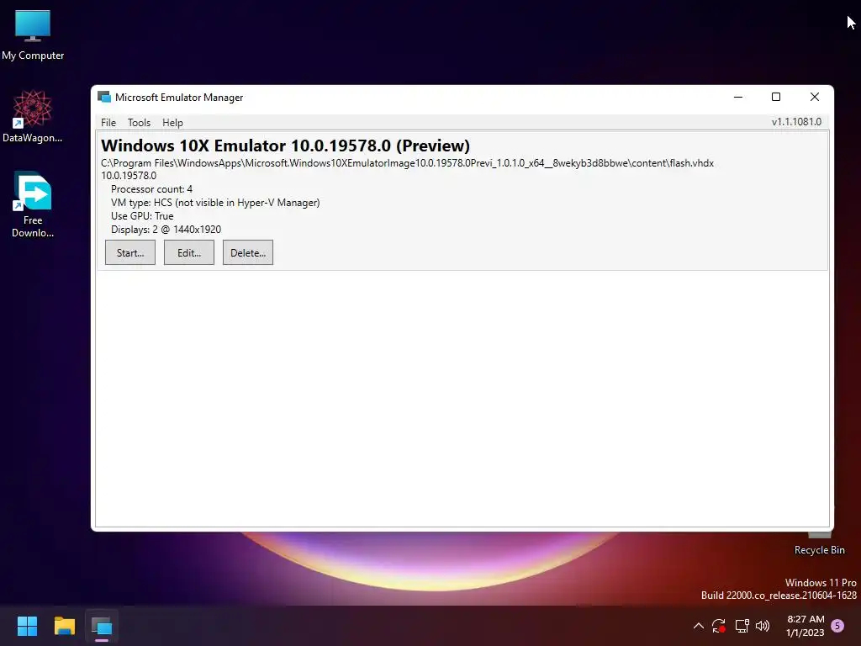Click the flash.vhdx file path text
Viewport: 861px width, 646px height.
coord(408,163)
